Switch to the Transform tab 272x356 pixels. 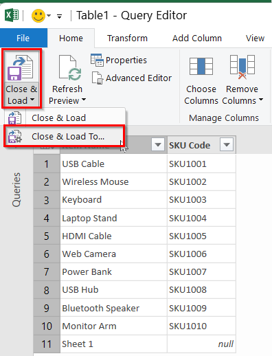127,38
